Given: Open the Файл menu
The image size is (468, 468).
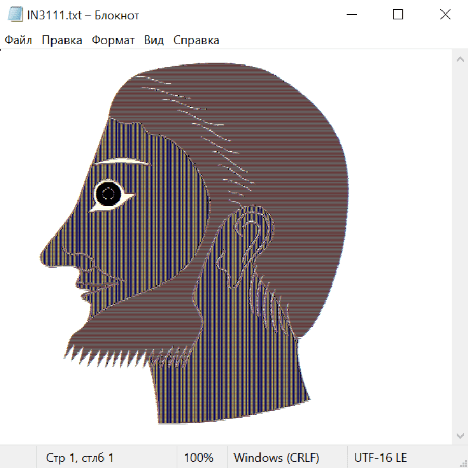Looking at the screenshot, I should coord(18,41).
